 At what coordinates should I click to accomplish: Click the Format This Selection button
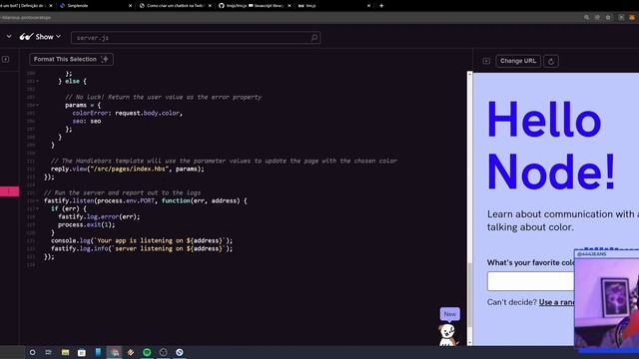(x=71, y=59)
